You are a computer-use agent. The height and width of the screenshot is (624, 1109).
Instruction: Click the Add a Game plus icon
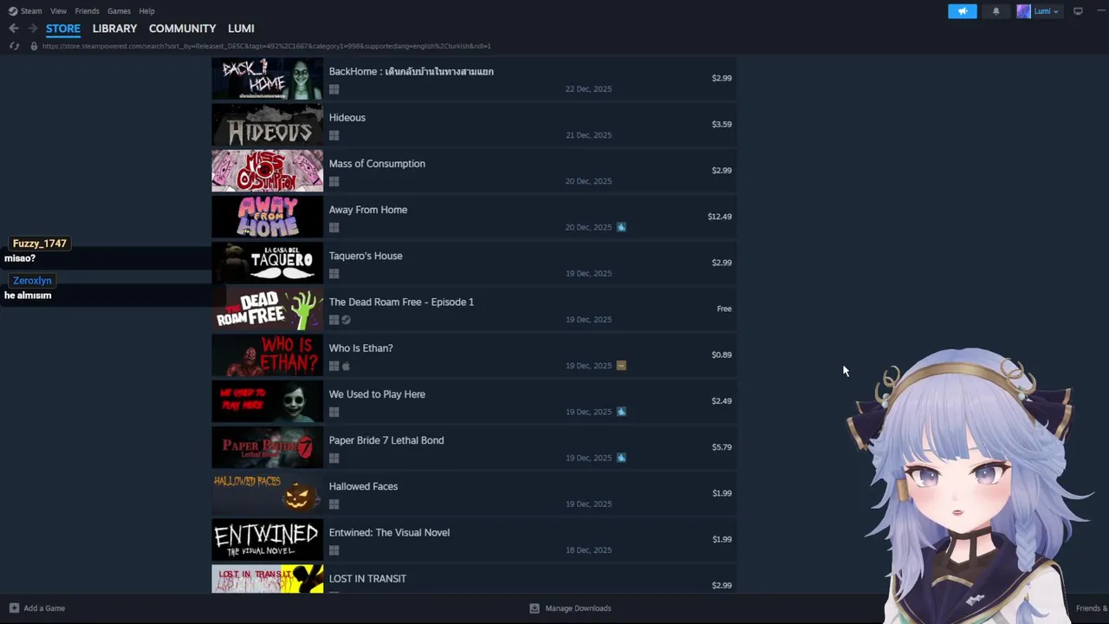(x=14, y=608)
